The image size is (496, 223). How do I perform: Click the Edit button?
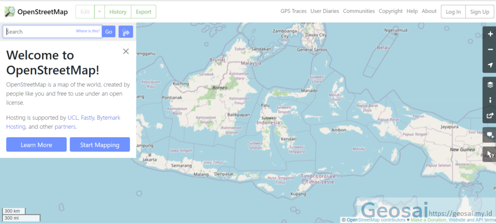coord(85,12)
